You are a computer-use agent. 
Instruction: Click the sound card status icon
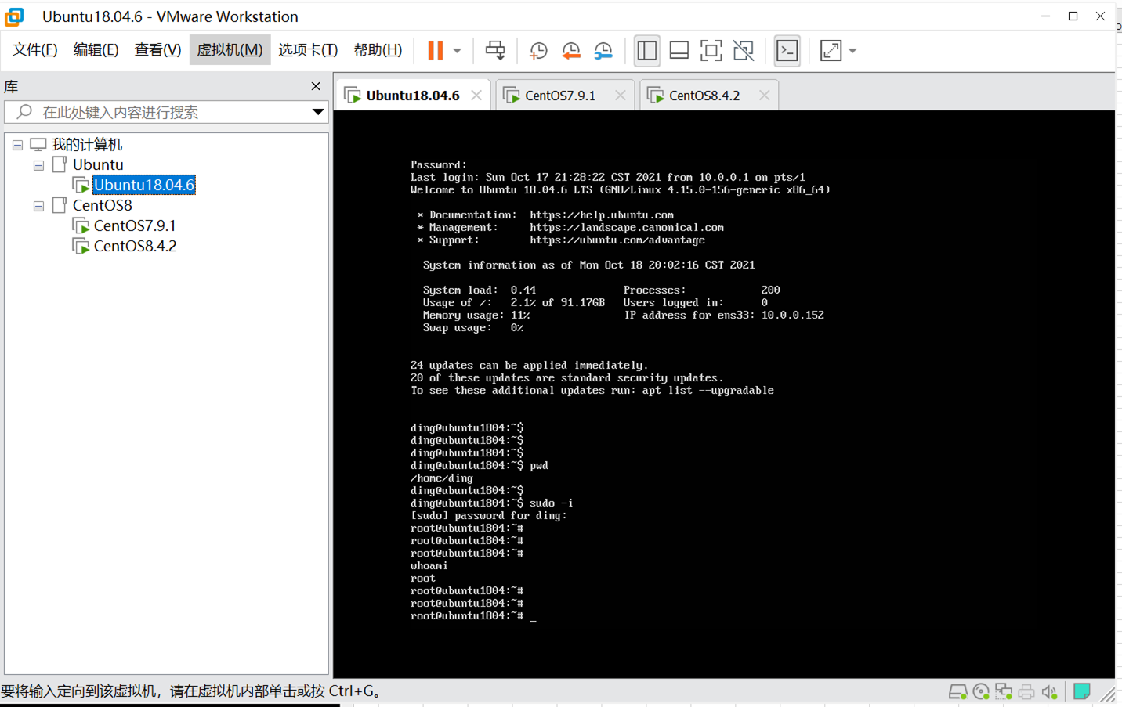(x=1050, y=692)
